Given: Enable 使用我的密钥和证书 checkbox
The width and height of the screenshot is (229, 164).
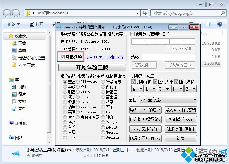Looking at the screenshot, I should click(132, 34).
